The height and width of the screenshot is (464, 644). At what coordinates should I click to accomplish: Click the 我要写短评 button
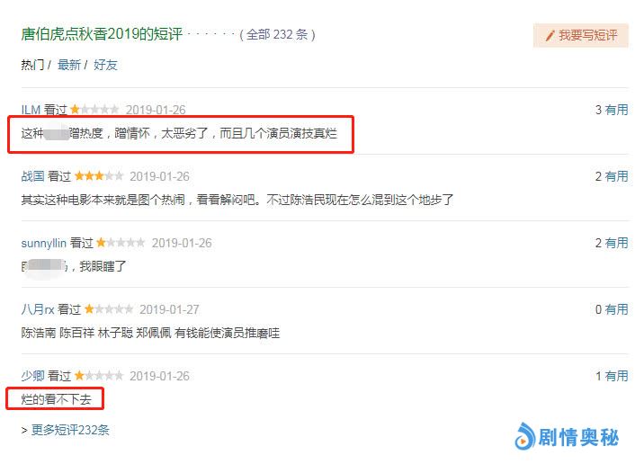pyautogui.click(x=581, y=35)
